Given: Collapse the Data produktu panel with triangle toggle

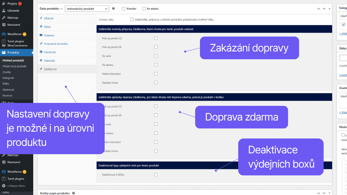Looking at the screenshot, I should coord(329,8).
